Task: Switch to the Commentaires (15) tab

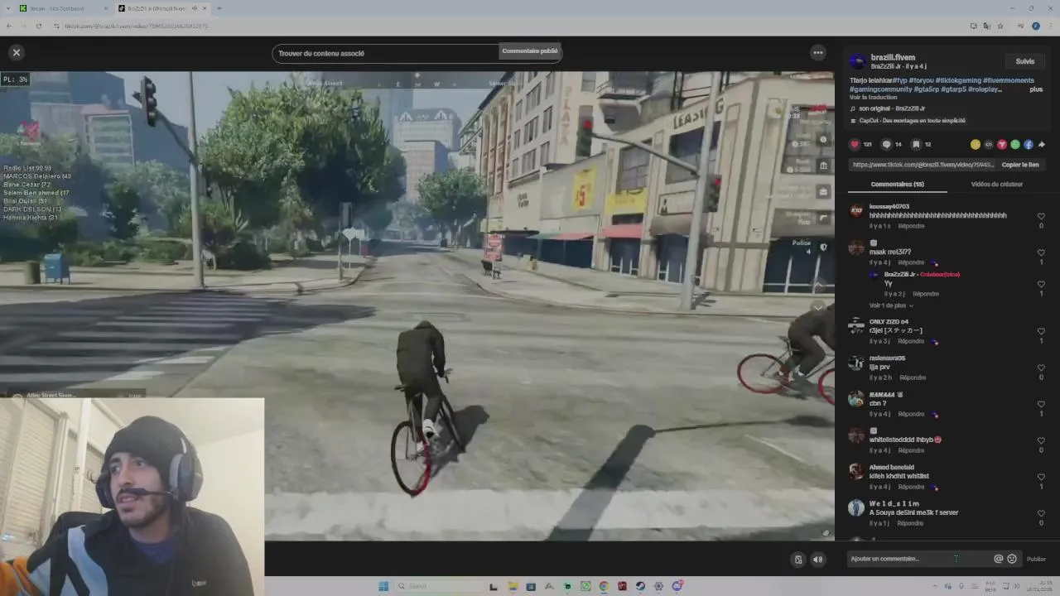Action: [897, 184]
